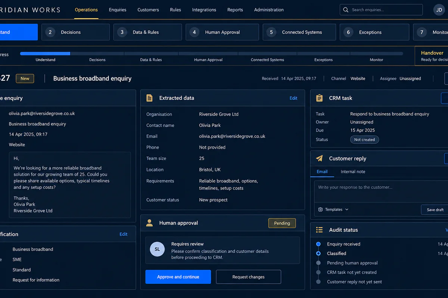The height and width of the screenshot is (298, 448).
Task: Switch to the Email reply tab
Action: pos(322,172)
